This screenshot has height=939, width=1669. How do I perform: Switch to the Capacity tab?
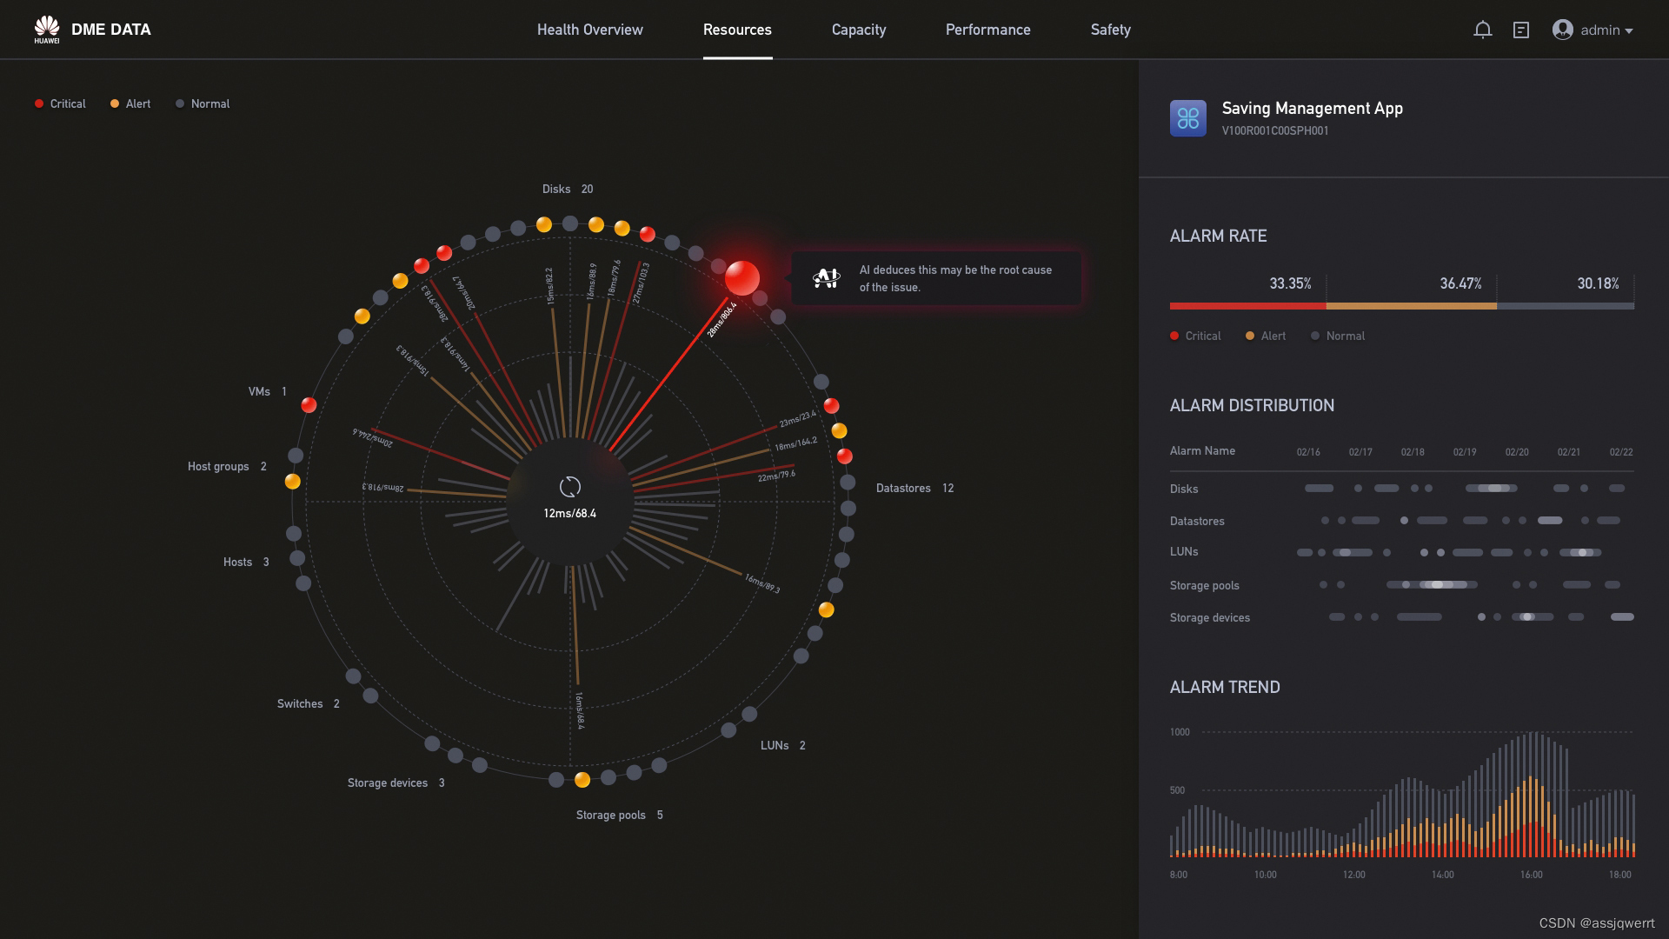[x=858, y=30]
